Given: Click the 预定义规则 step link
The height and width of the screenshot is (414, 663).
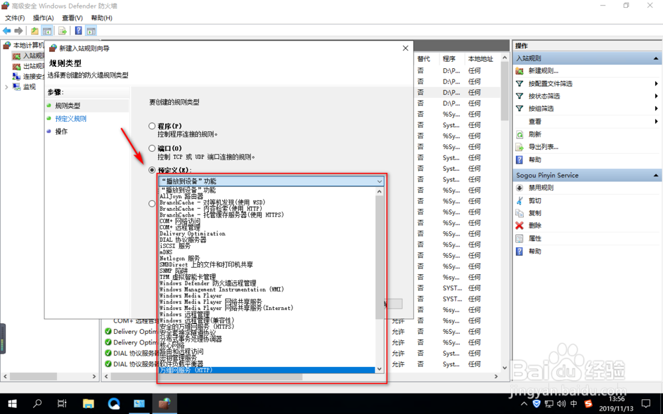Looking at the screenshot, I should (x=71, y=119).
